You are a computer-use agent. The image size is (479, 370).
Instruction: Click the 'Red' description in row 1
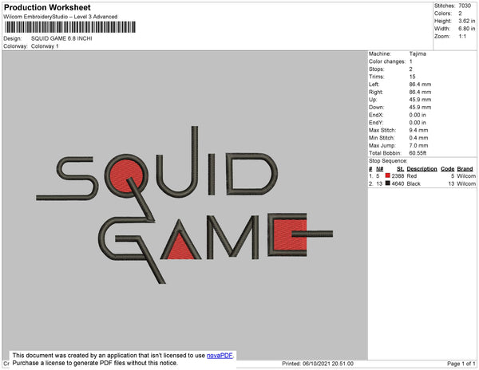pos(412,176)
